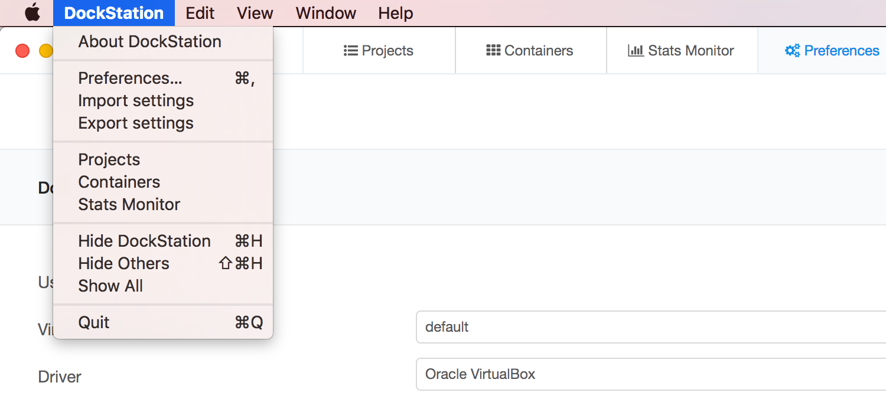This screenshot has height=412, width=886.
Task: Choose Hide DockStation
Action: coord(163,241)
